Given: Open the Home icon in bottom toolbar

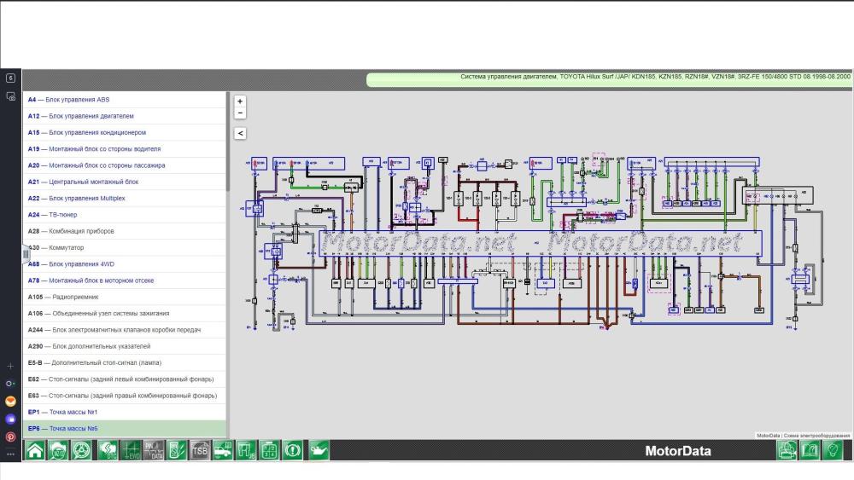Looking at the screenshot, I should coord(35,451).
